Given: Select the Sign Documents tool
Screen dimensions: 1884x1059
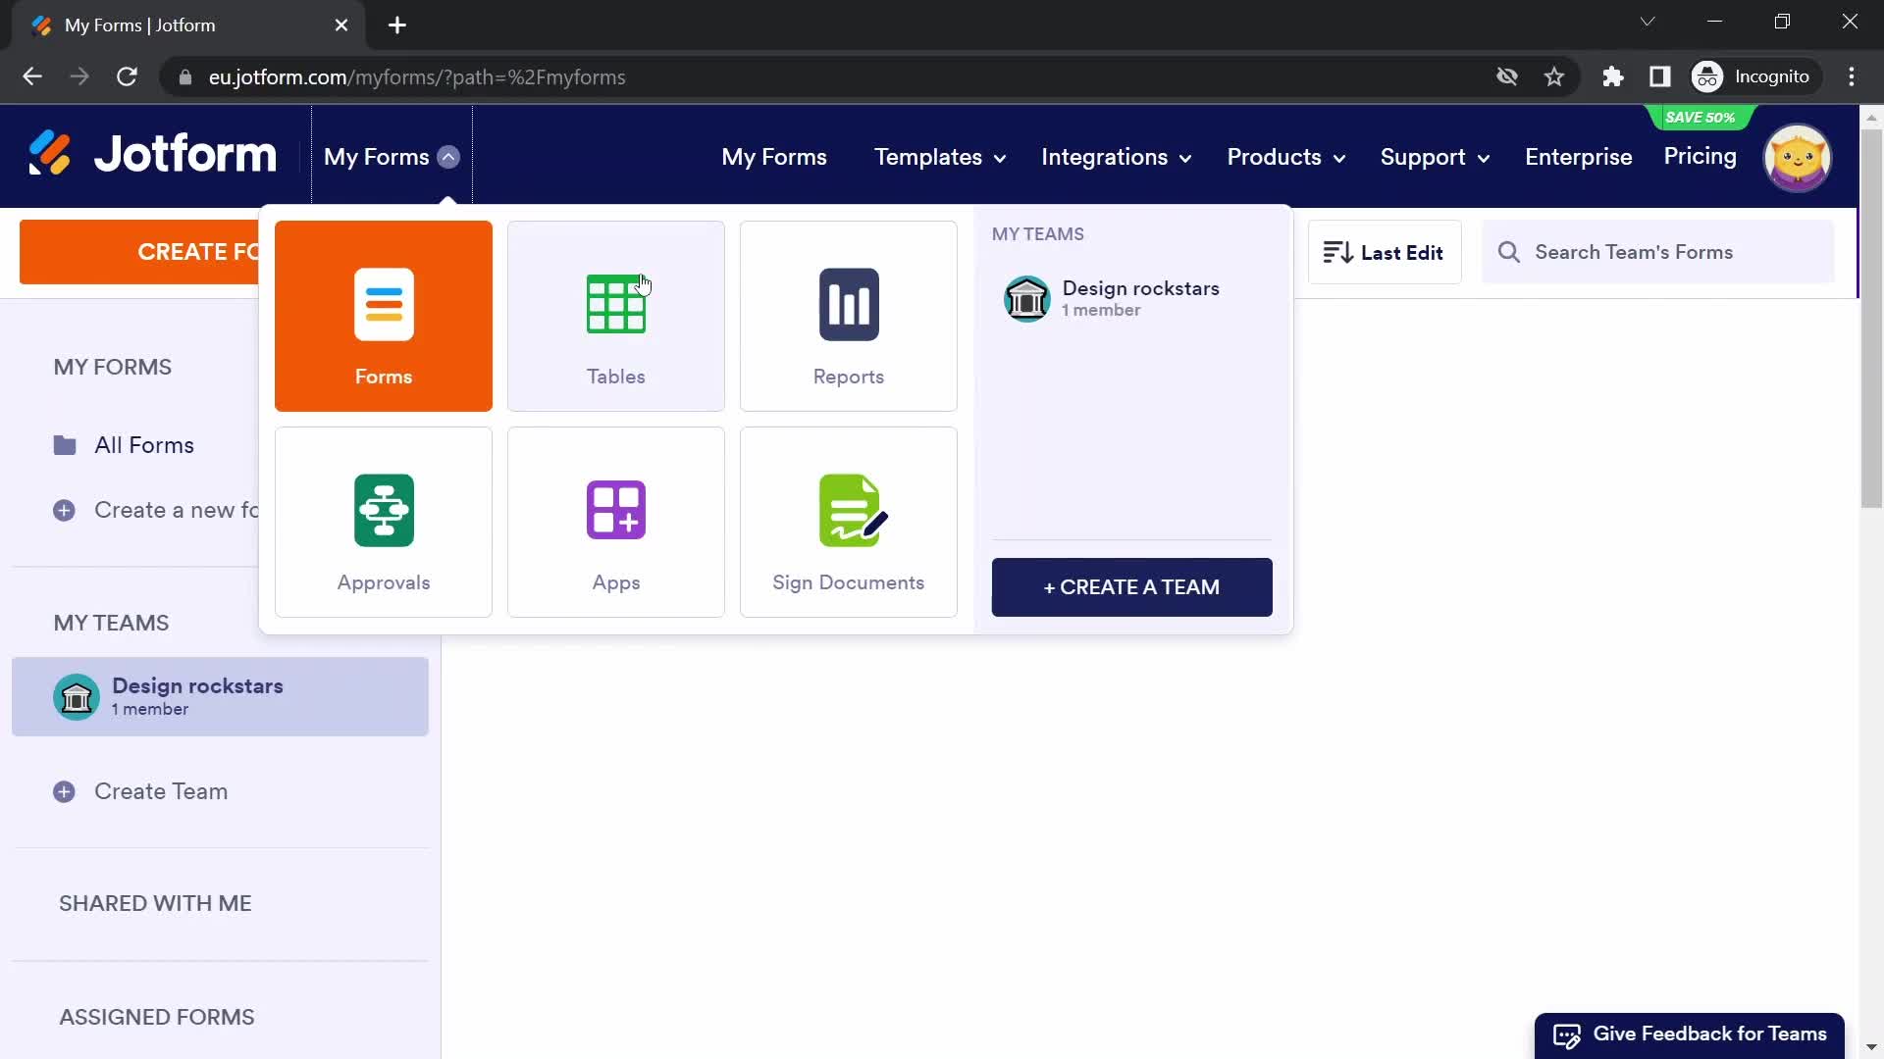Looking at the screenshot, I should point(849,524).
